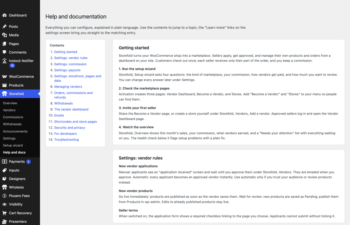Jump to Settings: payouts link
This screenshot has width=350, height=225.
tap(67, 70)
